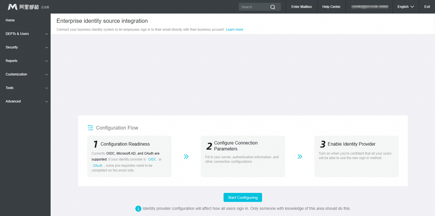435x216 pixels.
Task: Select the Reports sidebar item
Action: 12,61
